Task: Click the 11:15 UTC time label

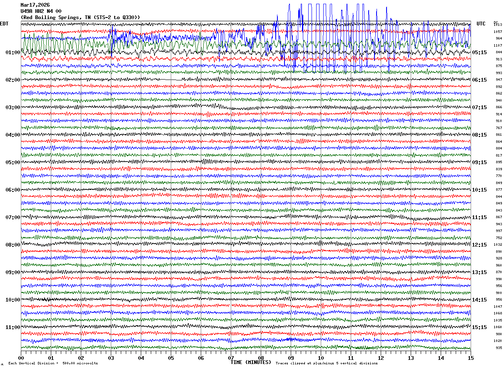Action: tap(479, 217)
